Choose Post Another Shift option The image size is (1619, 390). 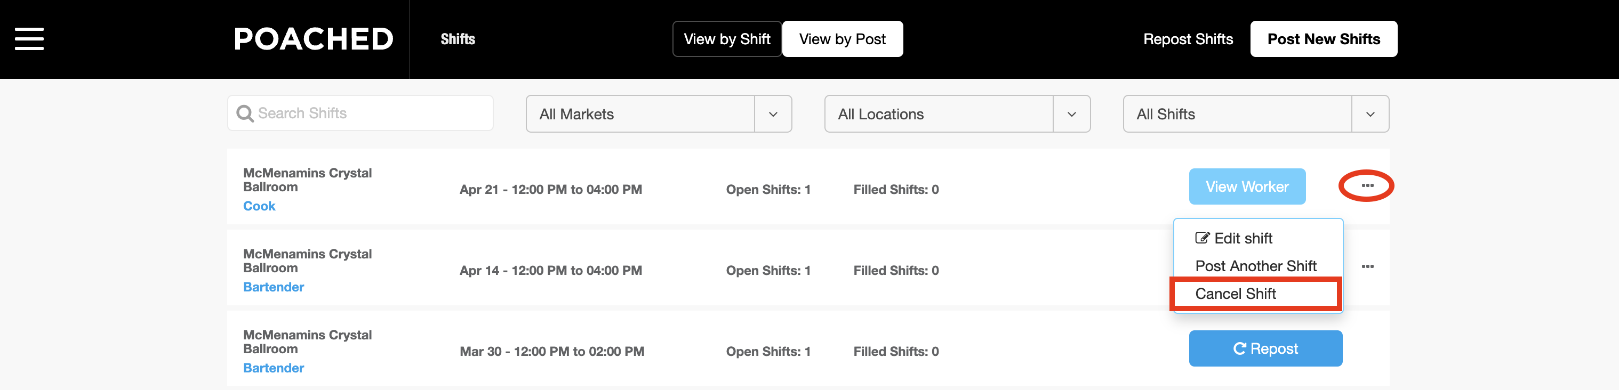point(1255,266)
